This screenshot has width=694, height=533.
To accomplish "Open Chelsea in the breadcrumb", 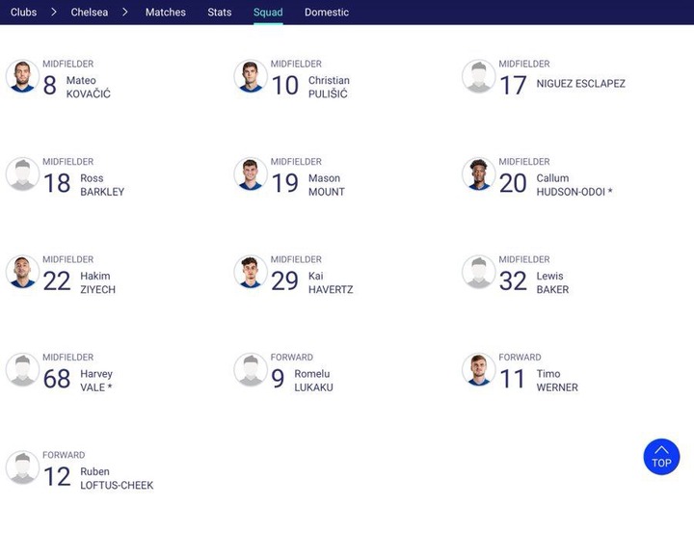I will (x=90, y=12).
